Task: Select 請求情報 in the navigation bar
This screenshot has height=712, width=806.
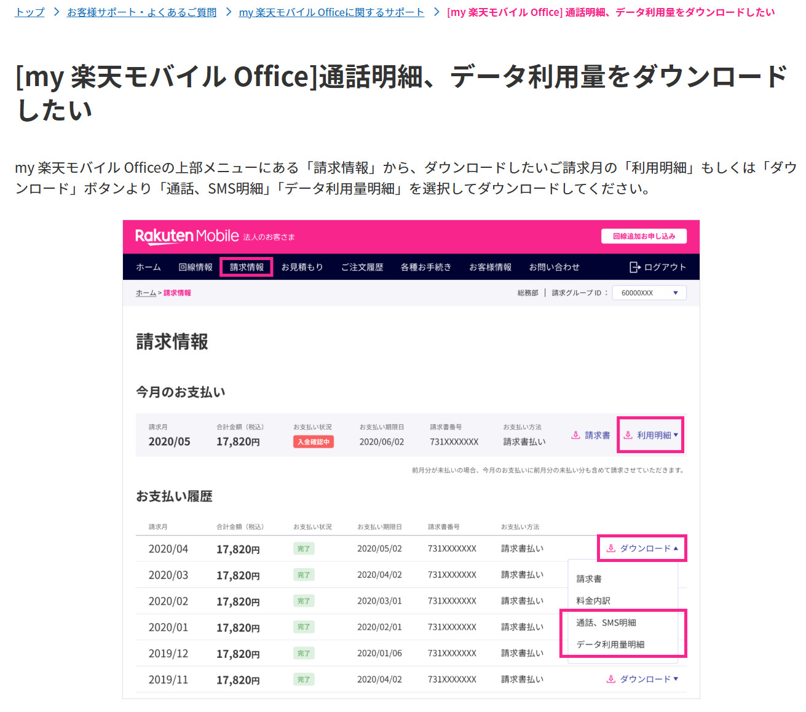Action: [247, 267]
